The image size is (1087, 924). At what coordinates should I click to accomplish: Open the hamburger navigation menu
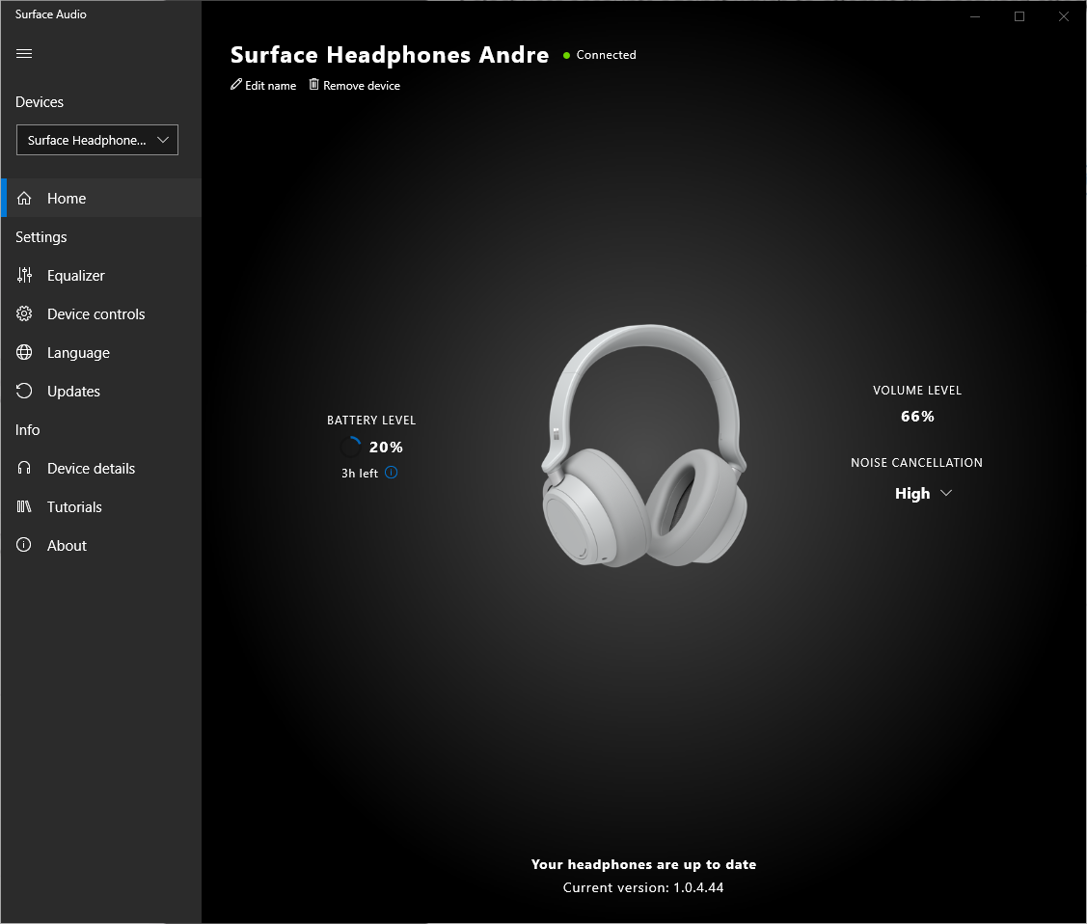25,54
